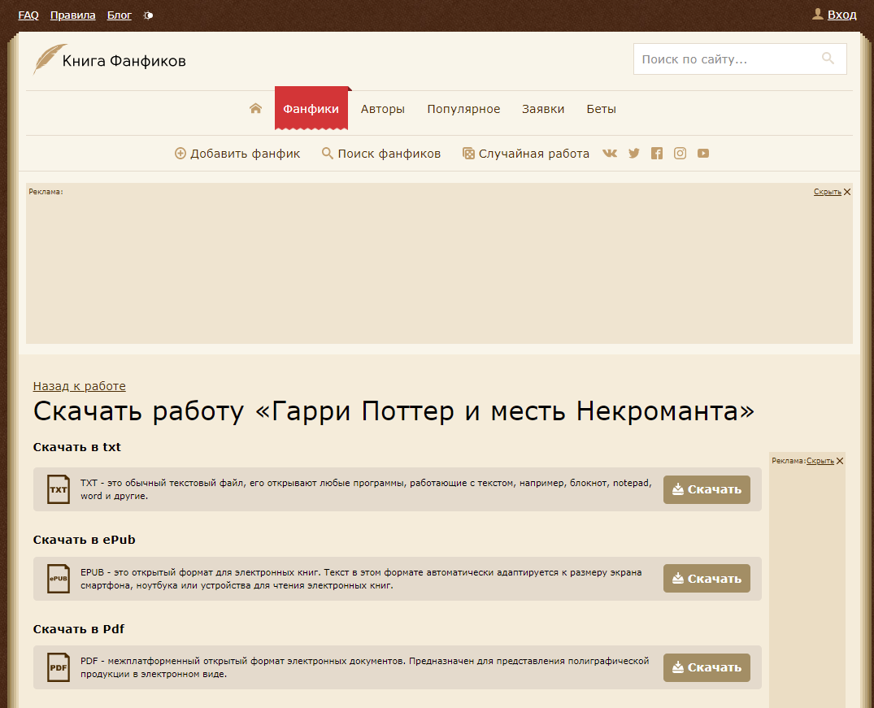The width and height of the screenshot is (874, 708).
Task: Toggle the dark theme icon
Action: [148, 15]
